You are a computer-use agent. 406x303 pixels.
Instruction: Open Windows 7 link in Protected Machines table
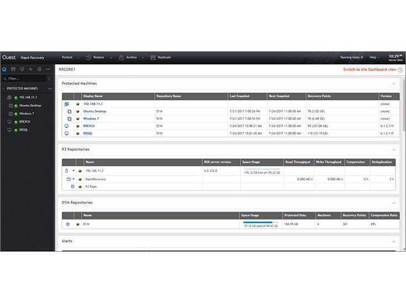91,118
